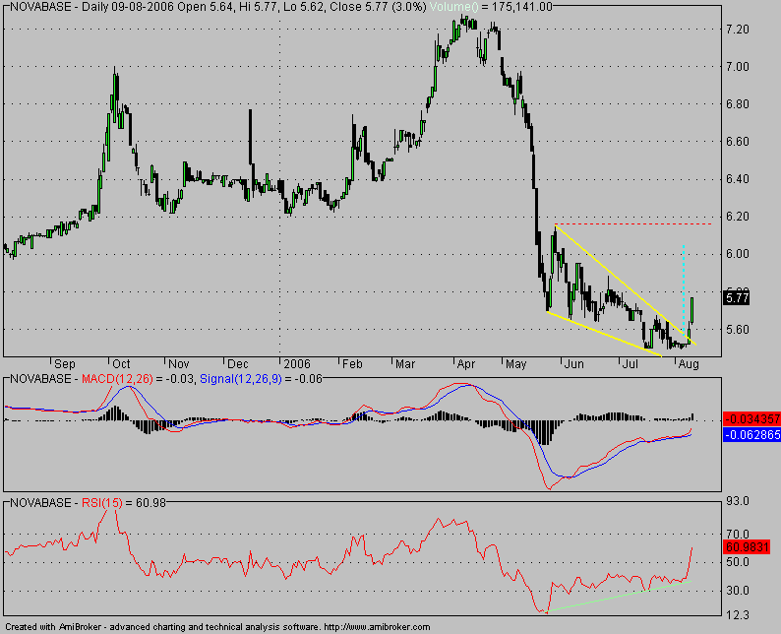Click the Jun date axis label
The image size is (781, 634).
573,364
